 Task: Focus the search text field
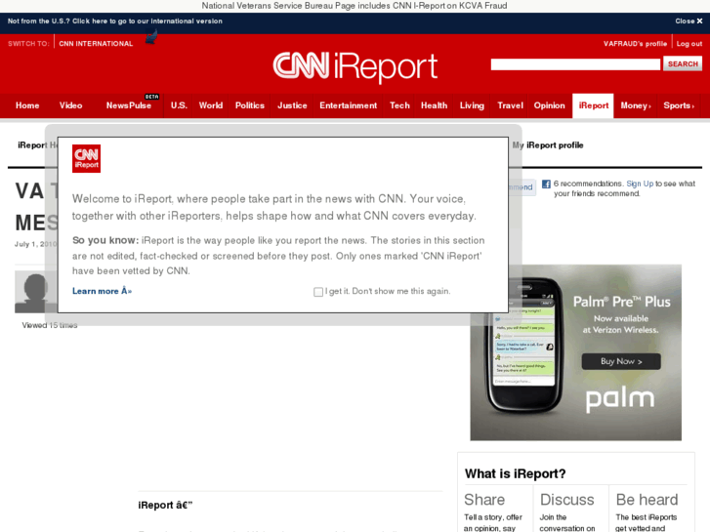pyautogui.click(x=575, y=64)
